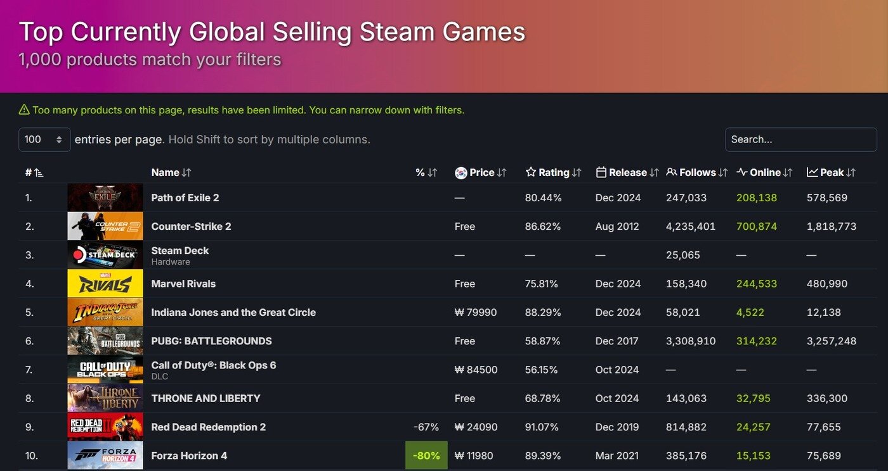Sort by the Follows people column

point(696,172)
